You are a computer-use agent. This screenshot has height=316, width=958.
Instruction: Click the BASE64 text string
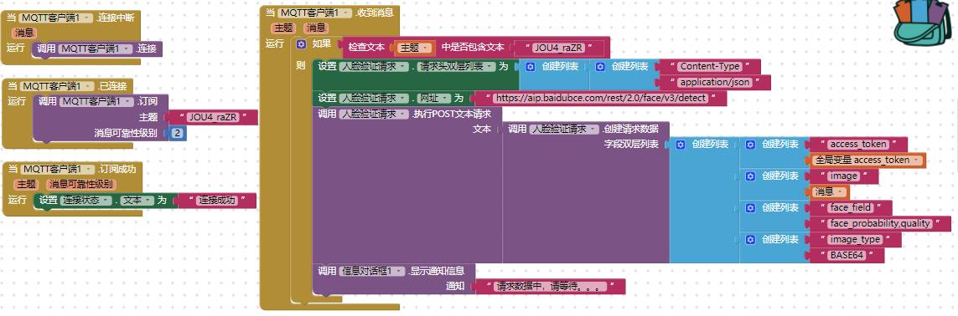coord(847,255)
